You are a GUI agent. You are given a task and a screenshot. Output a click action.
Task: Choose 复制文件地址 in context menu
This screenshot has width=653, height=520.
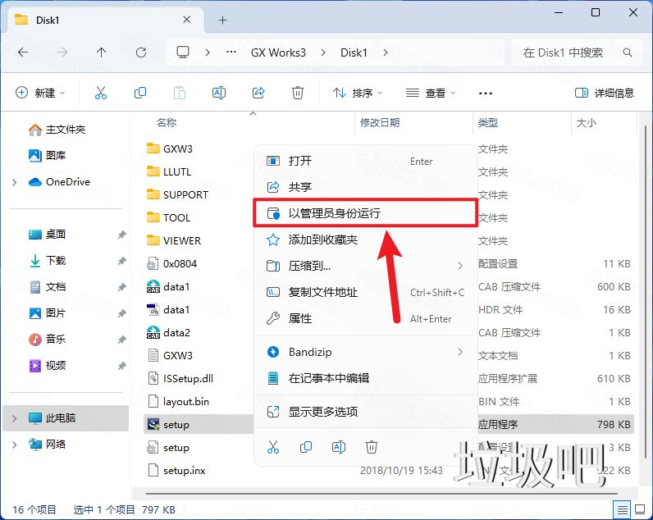367,292
